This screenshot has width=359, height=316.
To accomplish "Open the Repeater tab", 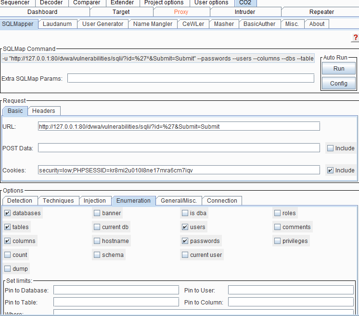I will tap(321, 12).
